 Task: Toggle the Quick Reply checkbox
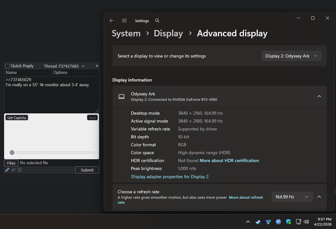coord(8,66)
